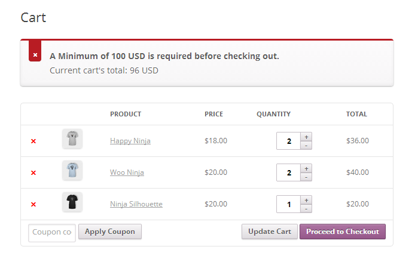Decrease Ninja Silhouette quantity with minus

coord(306,209)
